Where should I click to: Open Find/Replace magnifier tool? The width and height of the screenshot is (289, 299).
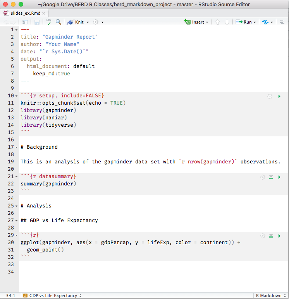58,22
